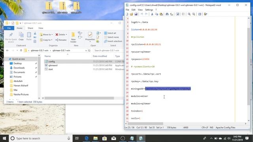The image size is (253, 142).
Task: Click Windows taskbar search box
Action: pos(40,138)
